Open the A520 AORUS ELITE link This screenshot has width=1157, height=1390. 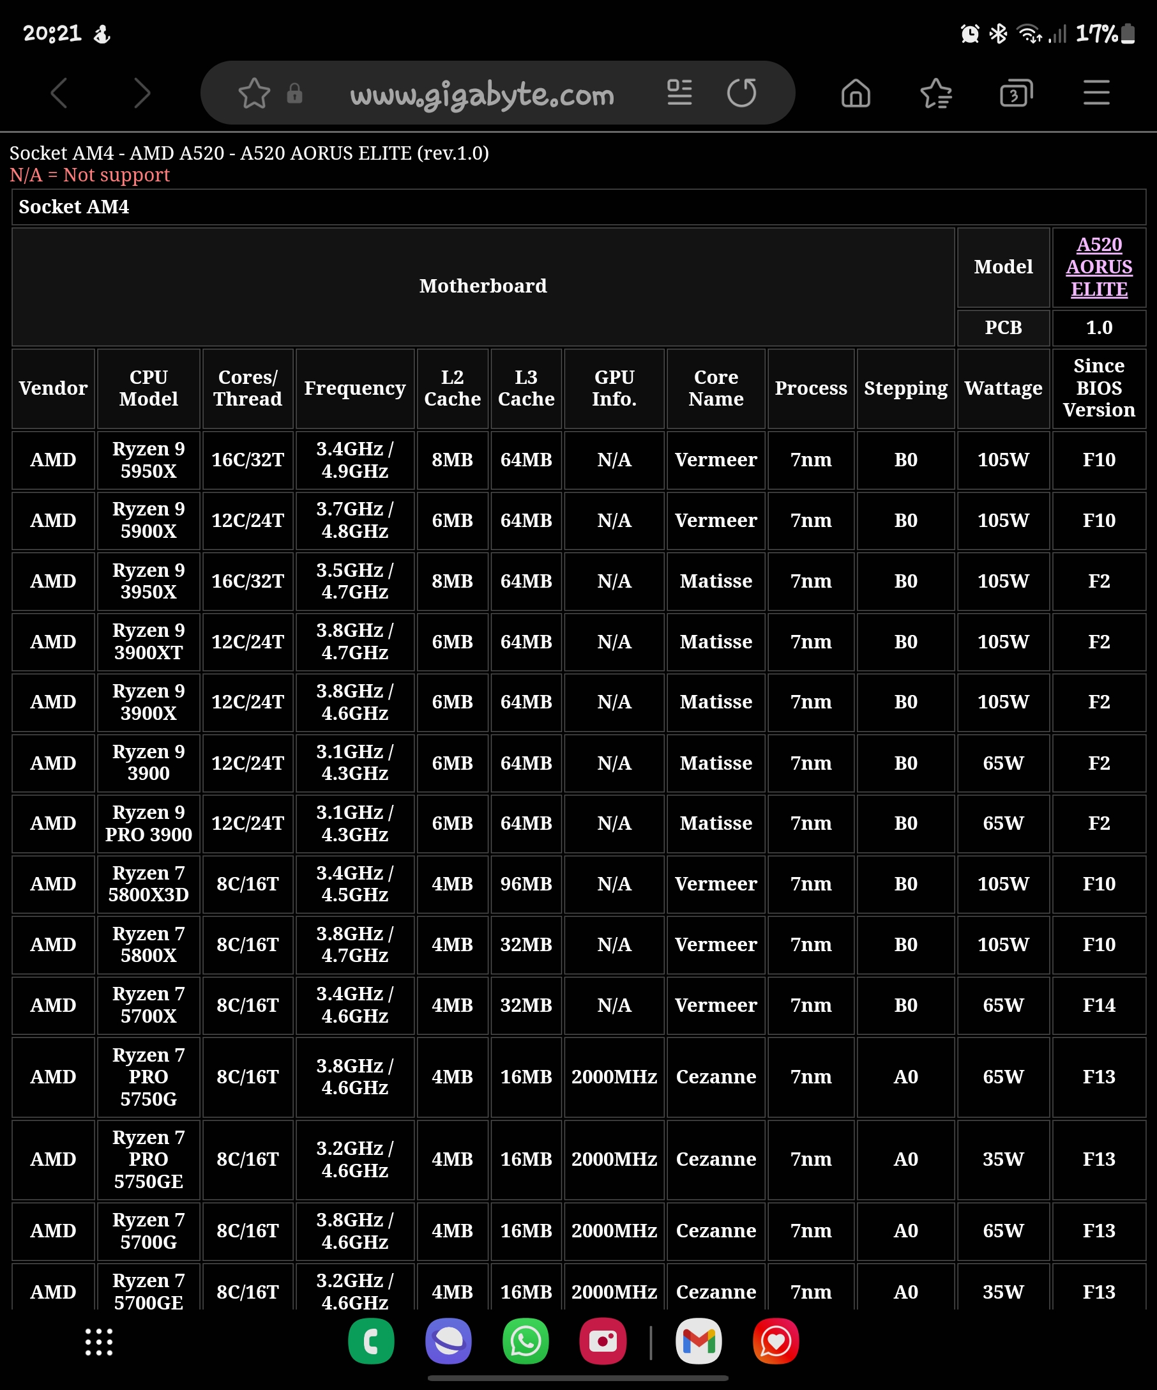click(x=1099, y=267)
